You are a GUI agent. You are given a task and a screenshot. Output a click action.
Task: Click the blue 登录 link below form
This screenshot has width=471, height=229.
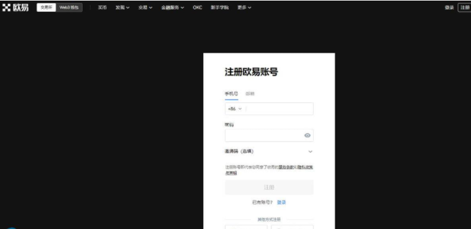pos(281,202)
